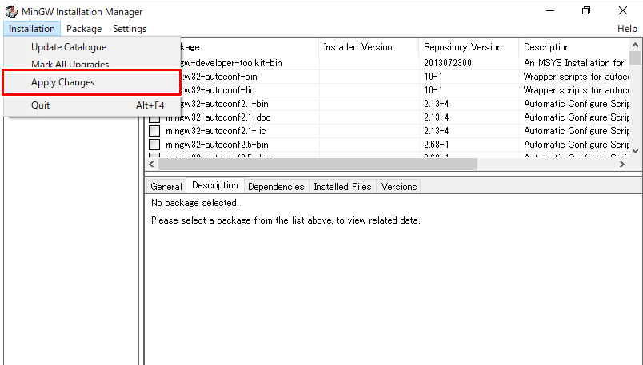Click the package list scroll down arrow
This screenshot has width=643, height=365.
635,151
